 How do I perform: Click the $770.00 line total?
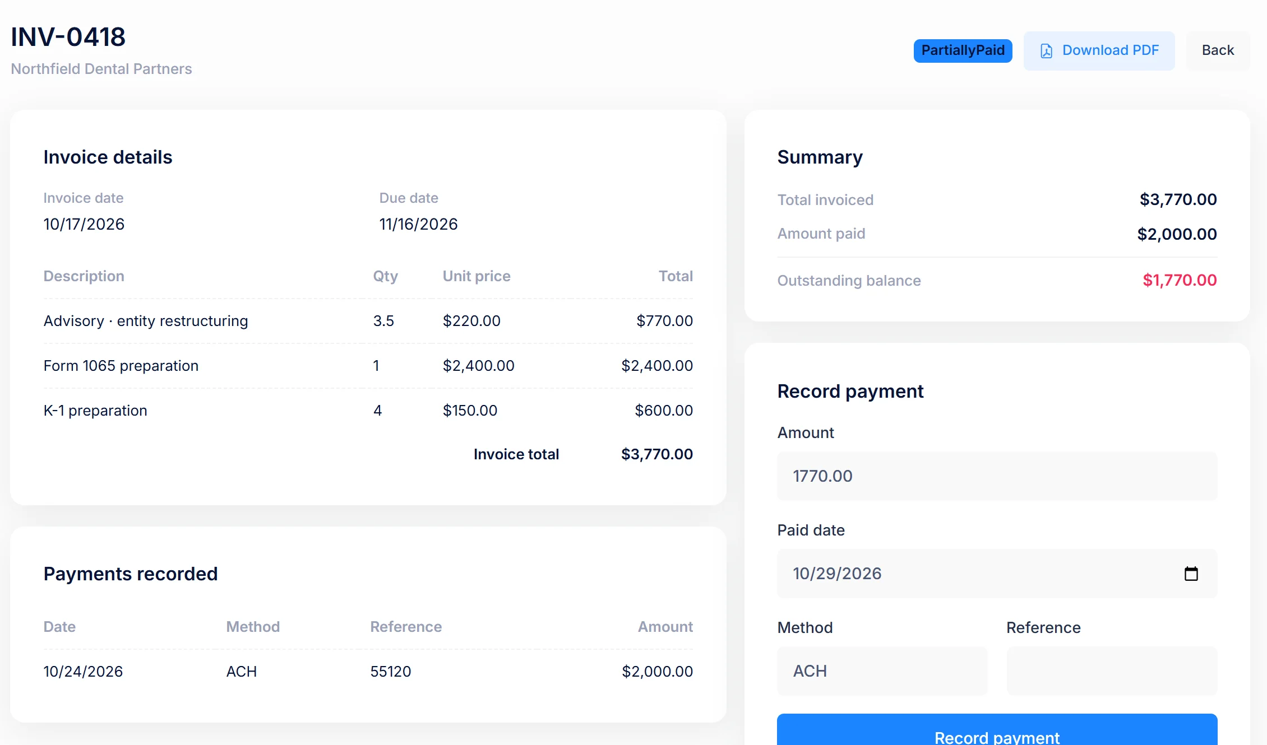pos(664,321)
